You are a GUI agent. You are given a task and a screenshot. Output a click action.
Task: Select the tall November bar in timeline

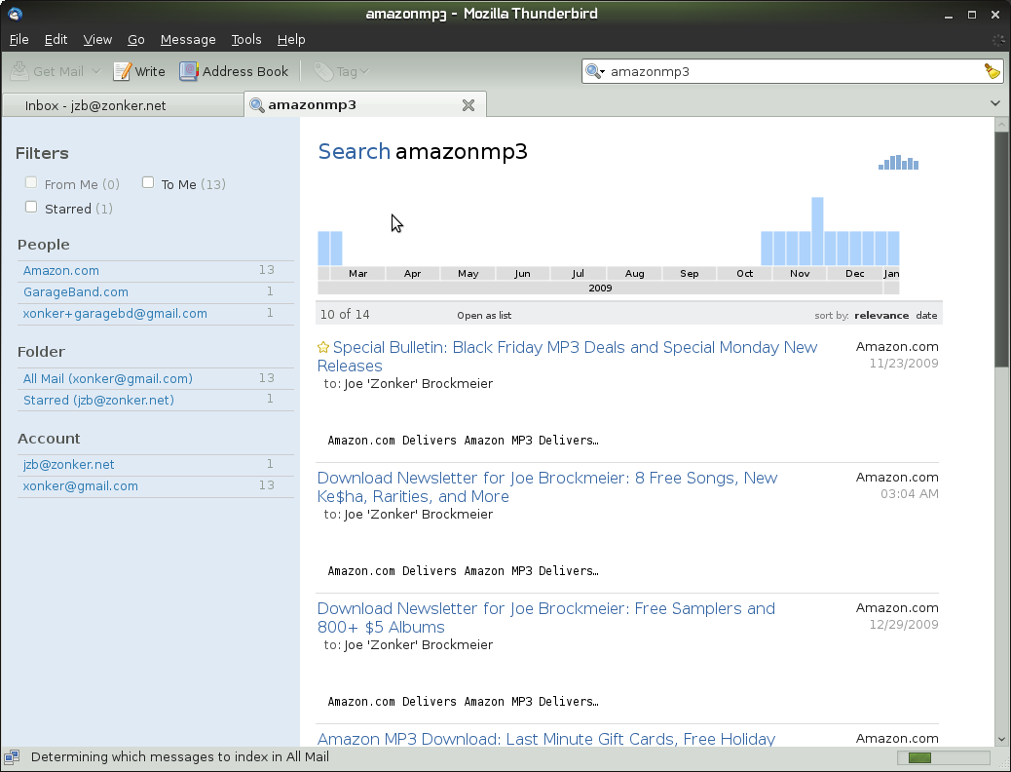tap(817, 231)
